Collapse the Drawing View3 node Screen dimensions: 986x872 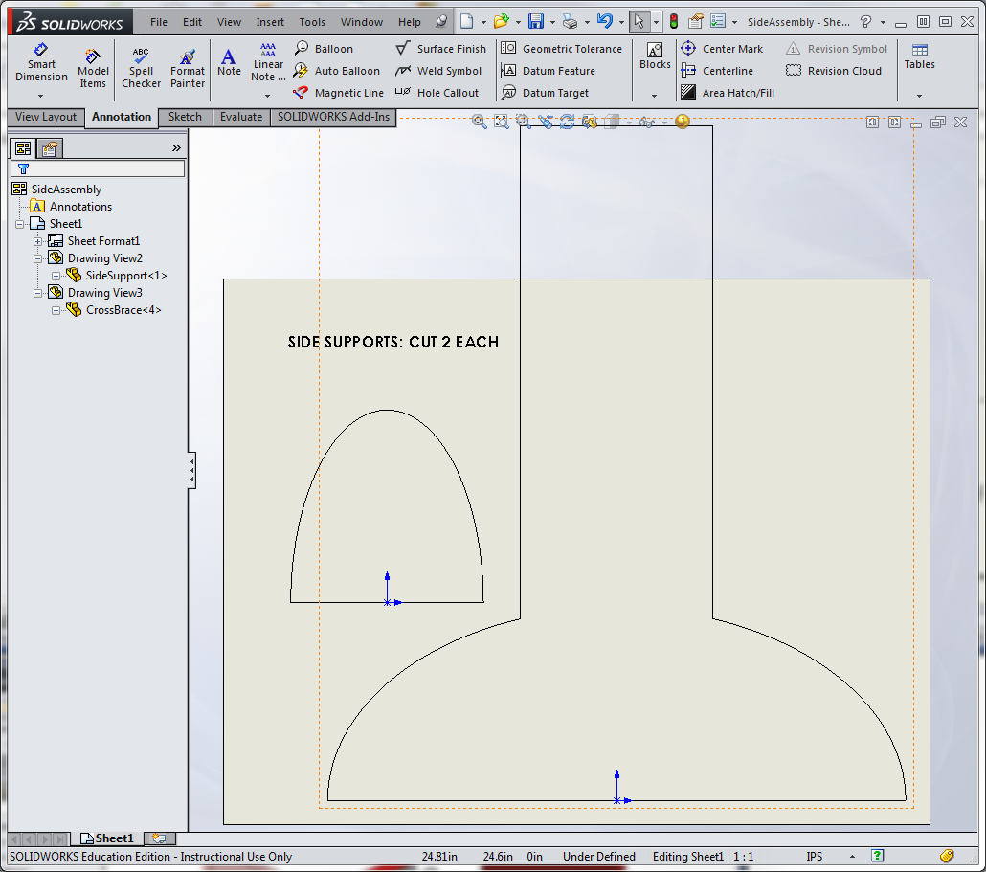[x=37, y=293]
